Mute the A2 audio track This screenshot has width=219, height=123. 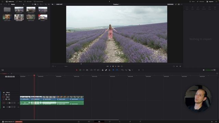click(x=14, y=107)
